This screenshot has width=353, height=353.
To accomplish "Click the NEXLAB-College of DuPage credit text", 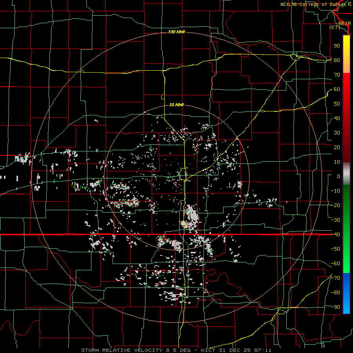I will click(315, 4).
